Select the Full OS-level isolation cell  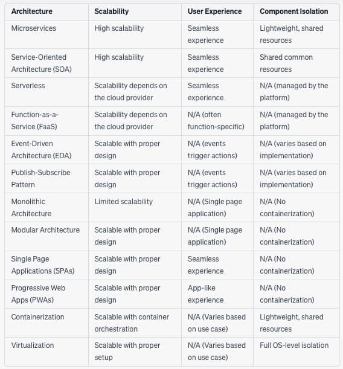pyautogui.click(x=294, y=345)
